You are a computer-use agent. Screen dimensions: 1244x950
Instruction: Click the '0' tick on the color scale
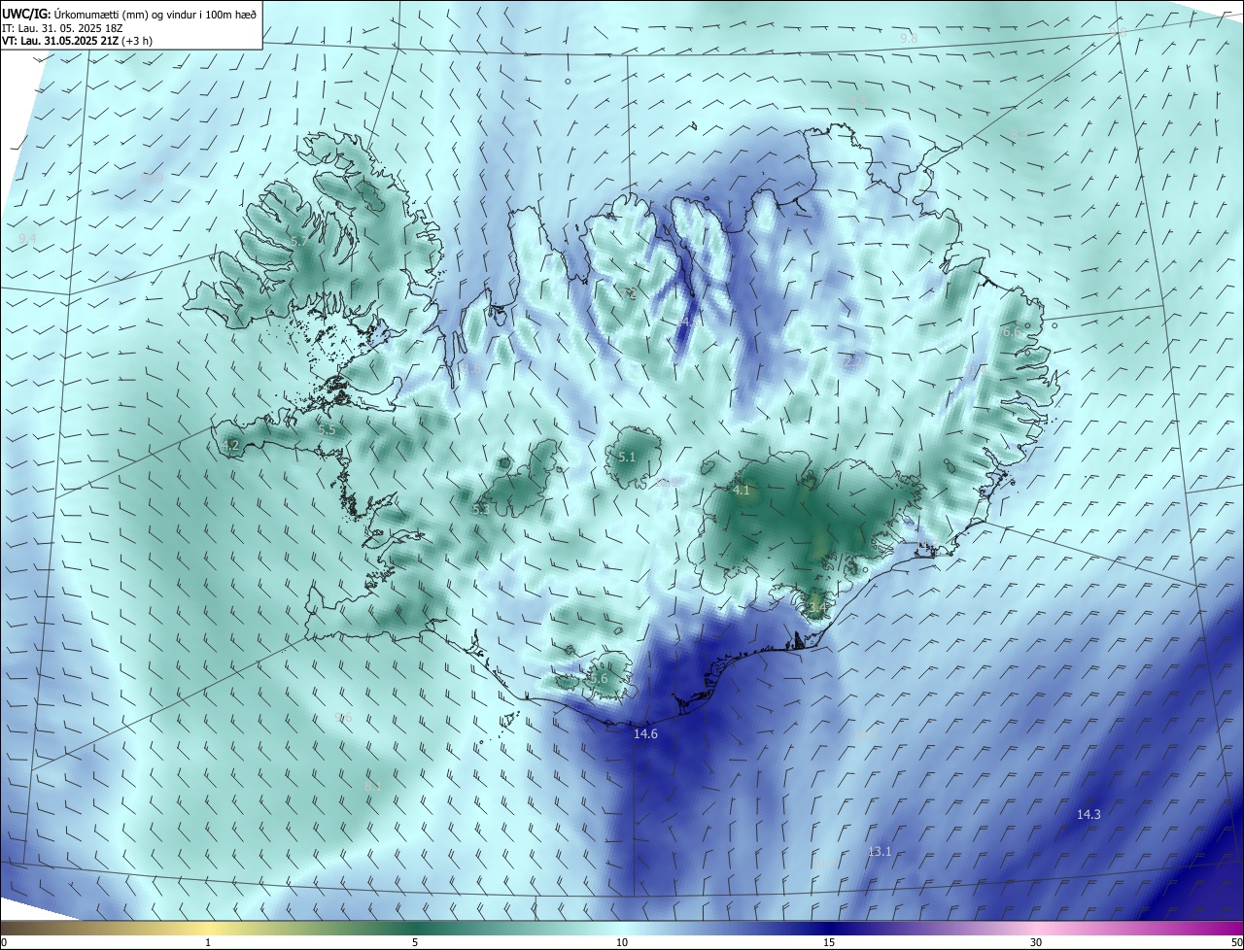click(3, 943)
